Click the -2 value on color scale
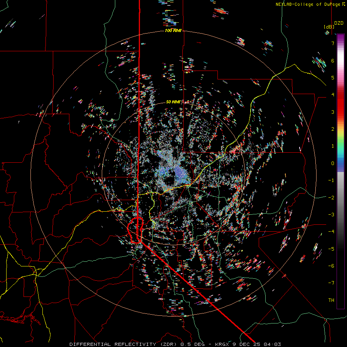 [331, 198]
